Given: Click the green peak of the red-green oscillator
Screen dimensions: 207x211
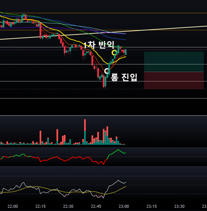Looking at the screenshot, I should tap(118, 149).
